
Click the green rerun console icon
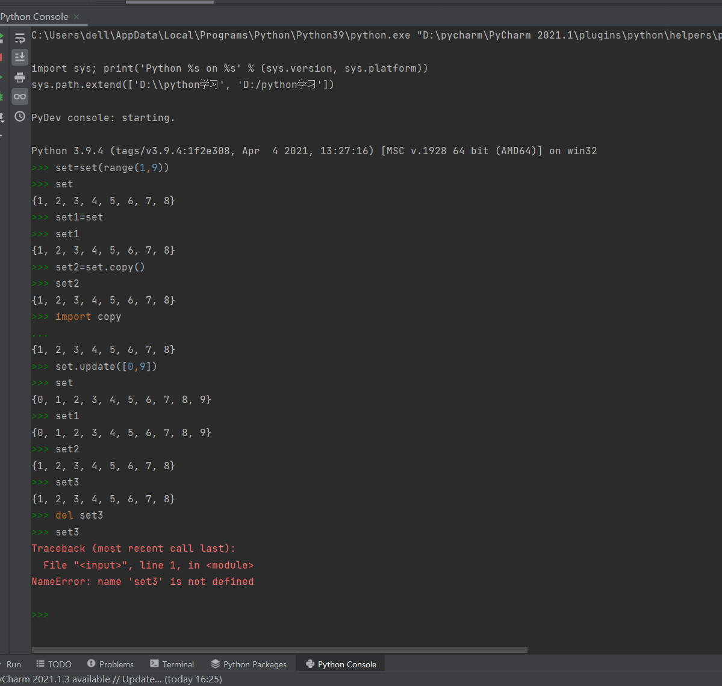(2, 38)
